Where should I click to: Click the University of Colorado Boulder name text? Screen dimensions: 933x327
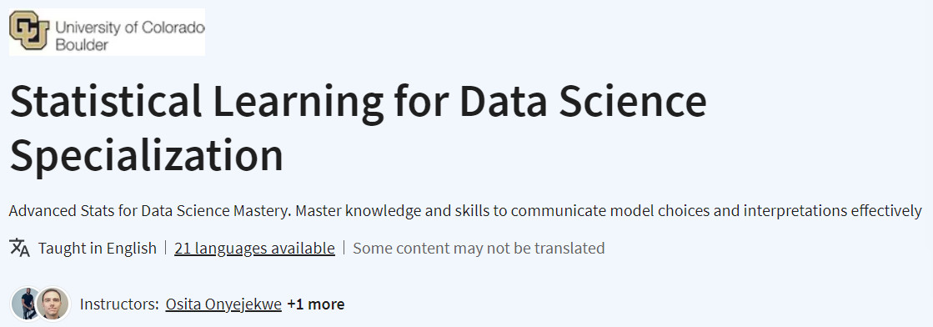pos(130,36)
